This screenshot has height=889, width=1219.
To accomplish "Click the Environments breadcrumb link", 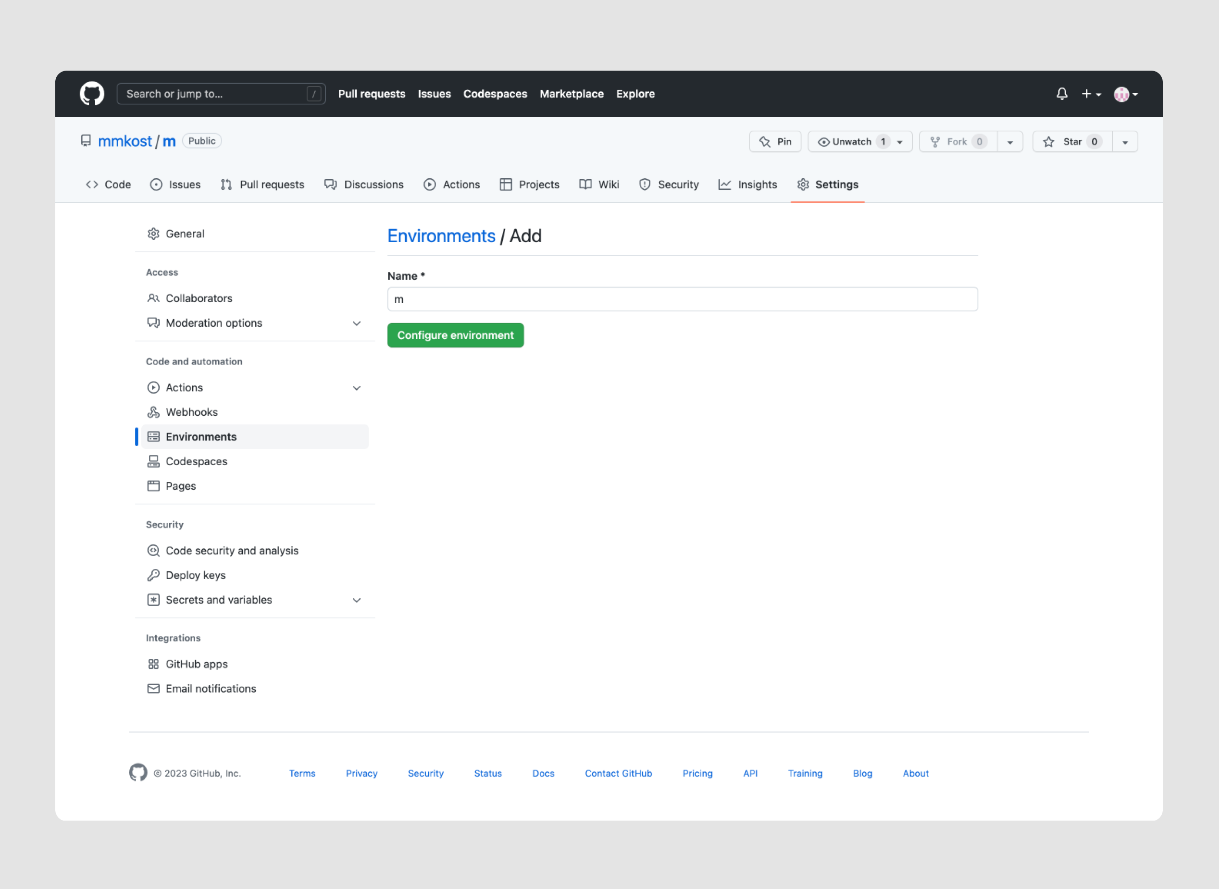I will click(x=441, y=235).
